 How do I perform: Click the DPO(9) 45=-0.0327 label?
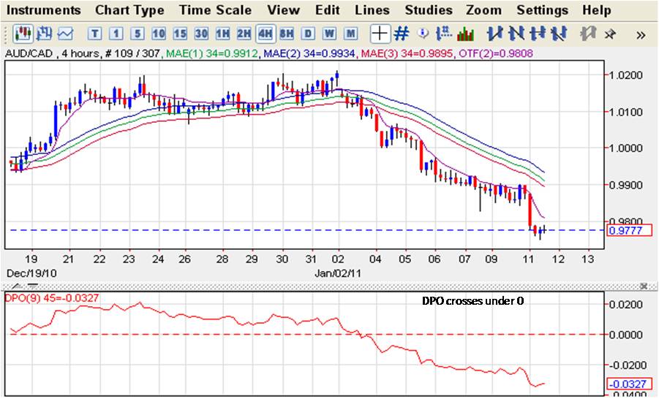pyautogui.click(x=52, y=298)
